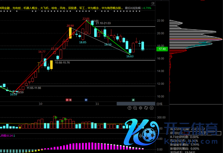Click the yellow candlestick near 20.90
Screen dimensions: 223x153
click(x=70, y=33)
